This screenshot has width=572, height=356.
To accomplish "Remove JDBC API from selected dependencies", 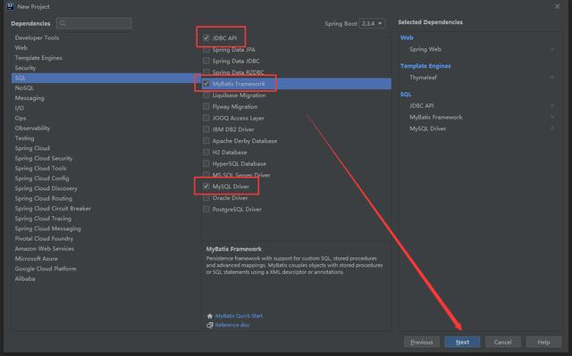I will pos(552,105).
